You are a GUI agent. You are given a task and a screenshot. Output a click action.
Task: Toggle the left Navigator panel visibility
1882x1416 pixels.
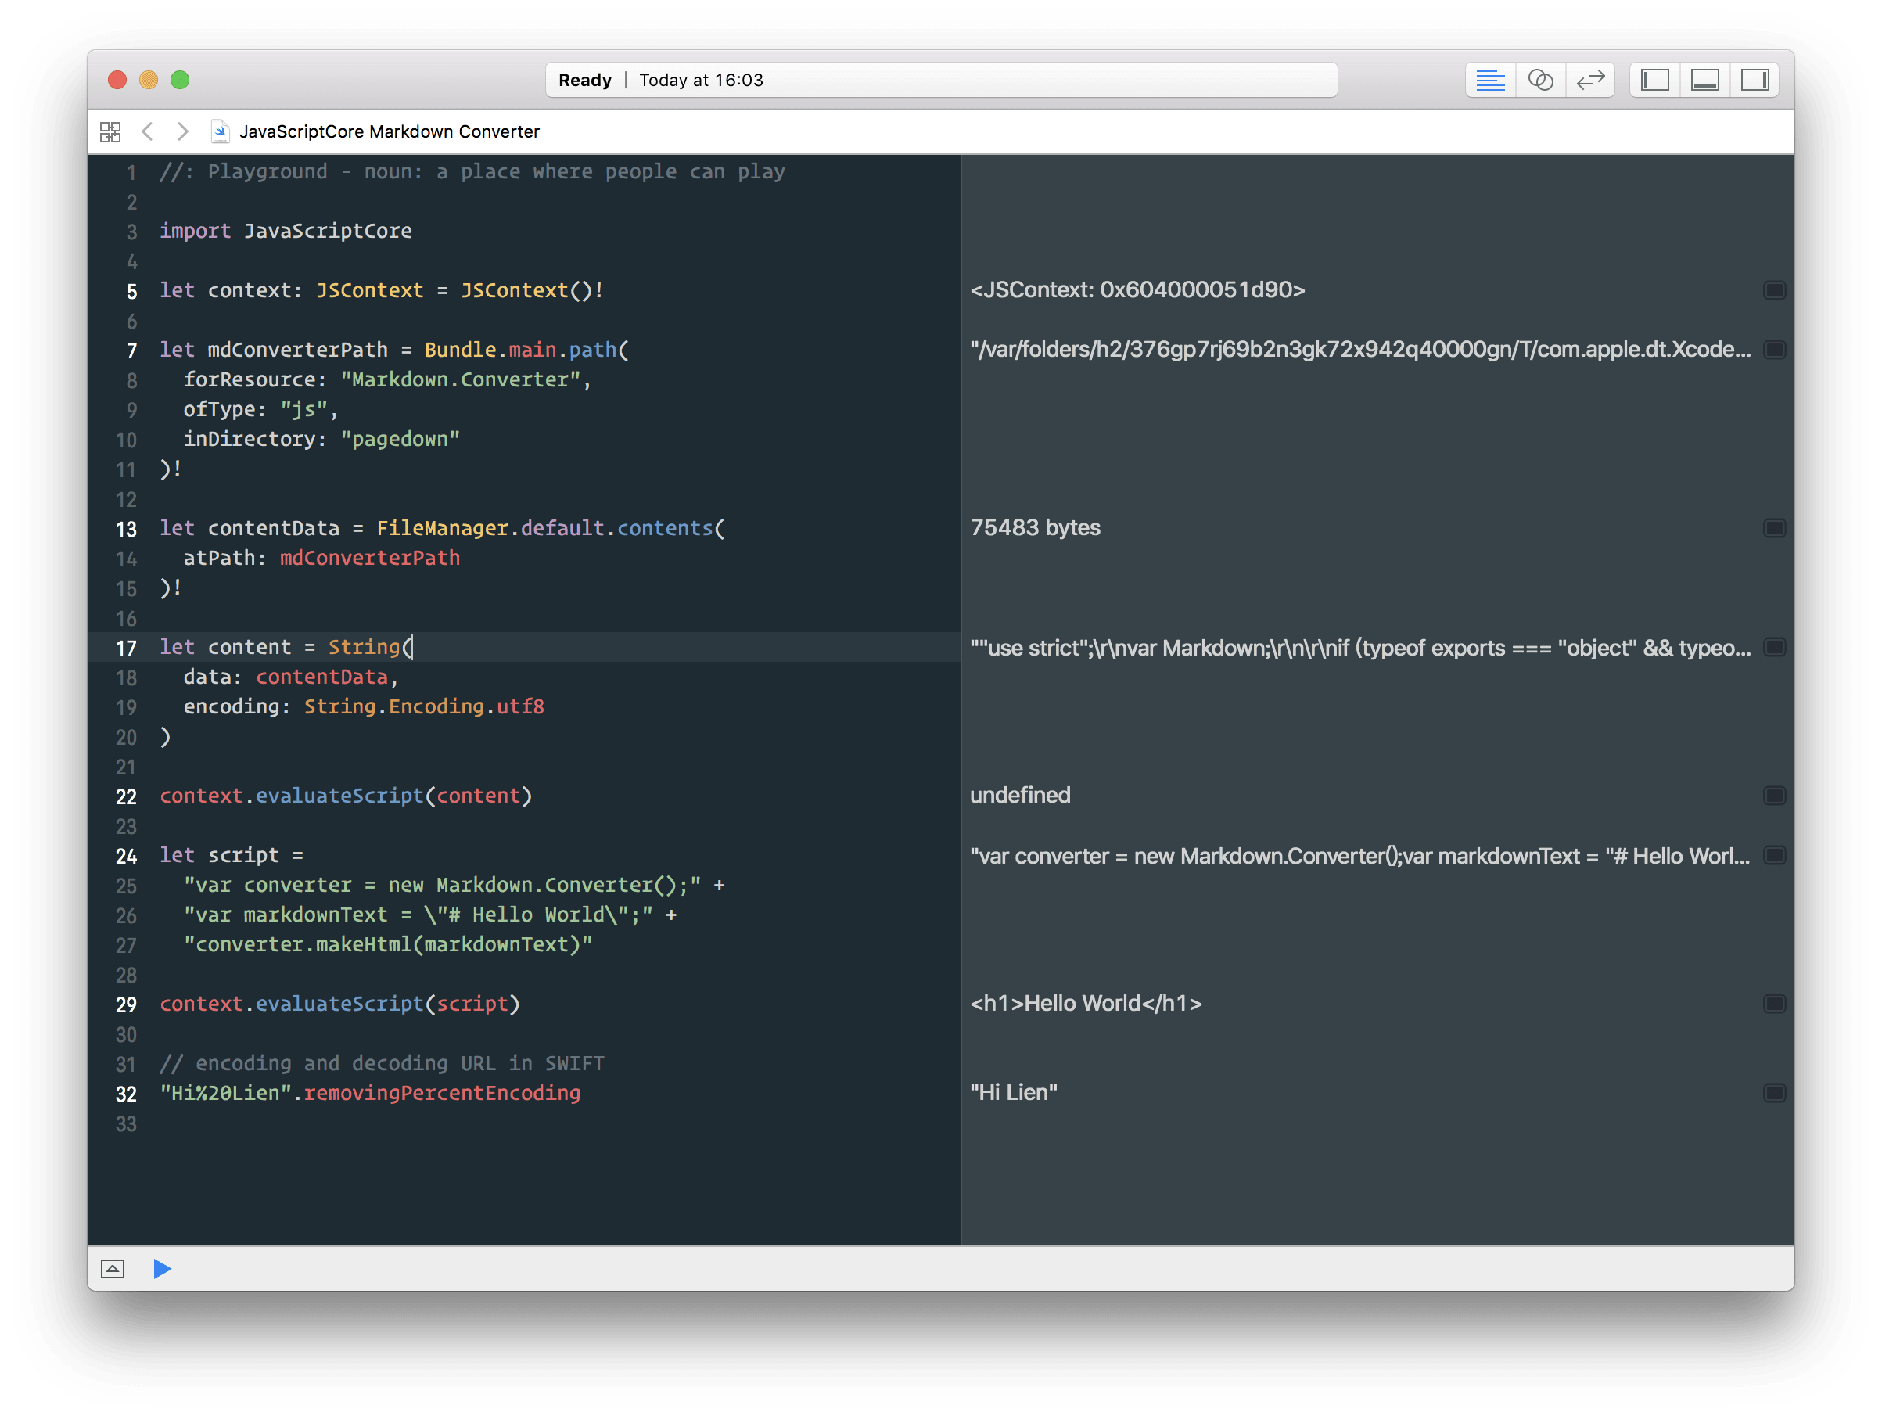1654,79
